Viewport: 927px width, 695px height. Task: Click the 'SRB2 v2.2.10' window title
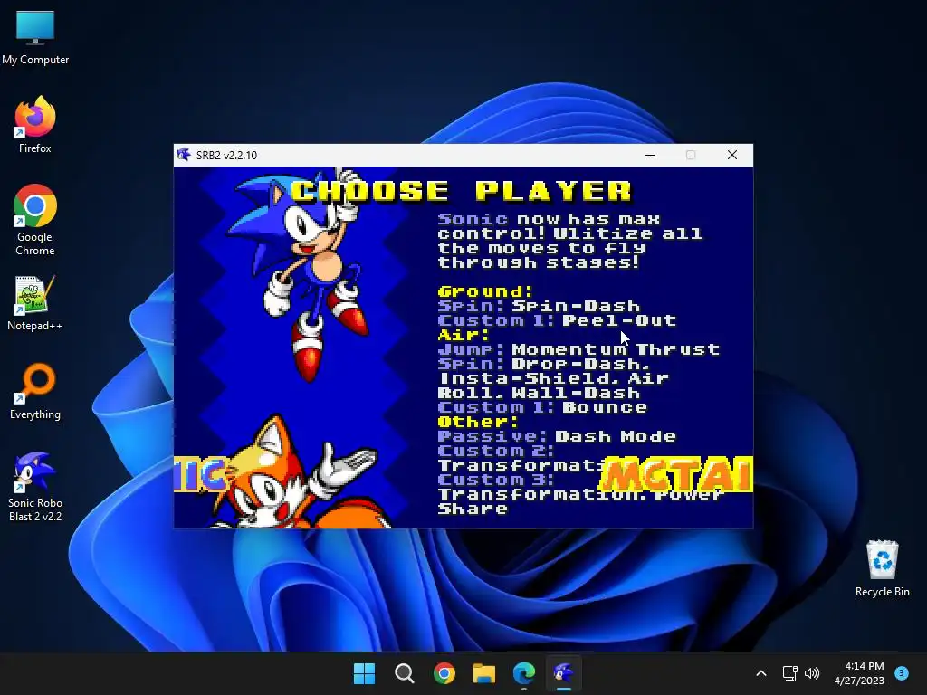[x=226, y=156]
